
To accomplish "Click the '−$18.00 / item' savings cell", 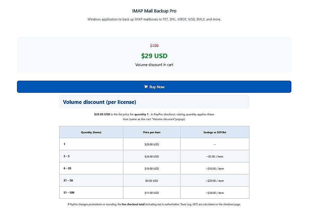I will click(x=215, y=192).
